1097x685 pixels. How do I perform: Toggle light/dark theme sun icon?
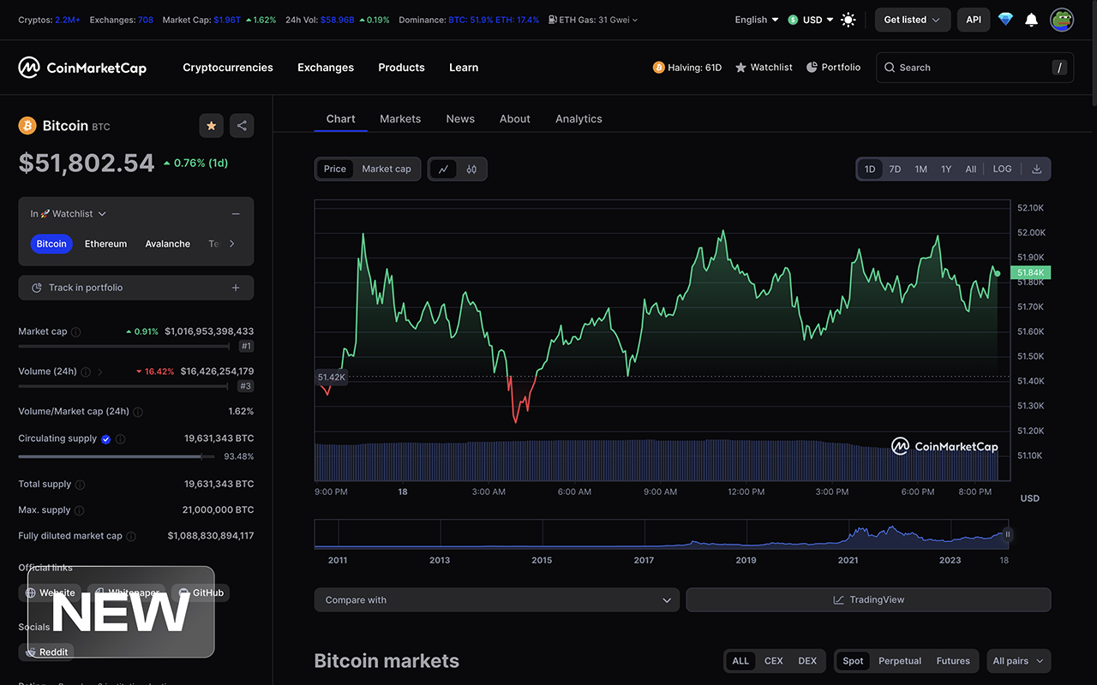pyautogui.click(x=848, y=20)
